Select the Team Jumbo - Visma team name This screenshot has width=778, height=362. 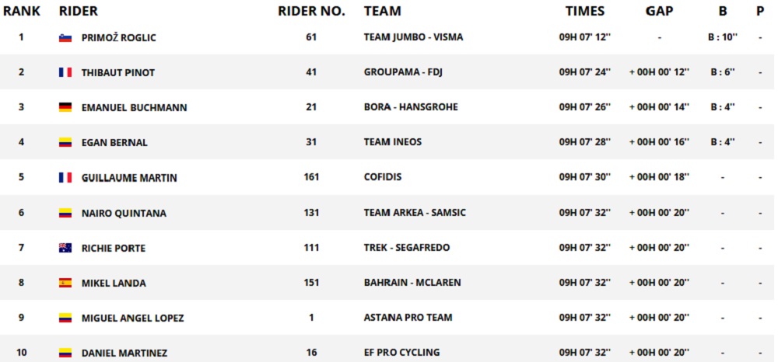[412, 37]
